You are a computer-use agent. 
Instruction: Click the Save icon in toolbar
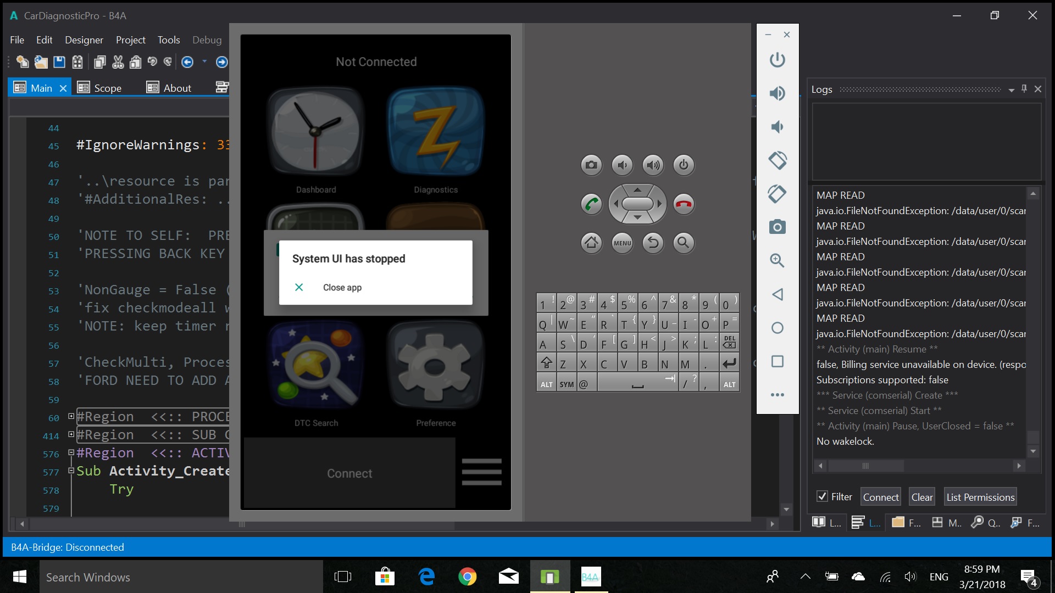point(59,62)
